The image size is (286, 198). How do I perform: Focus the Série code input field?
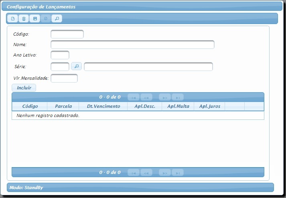coord(60,67)
